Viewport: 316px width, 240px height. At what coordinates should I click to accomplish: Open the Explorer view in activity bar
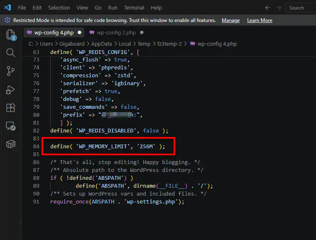[x=11, y=34]
